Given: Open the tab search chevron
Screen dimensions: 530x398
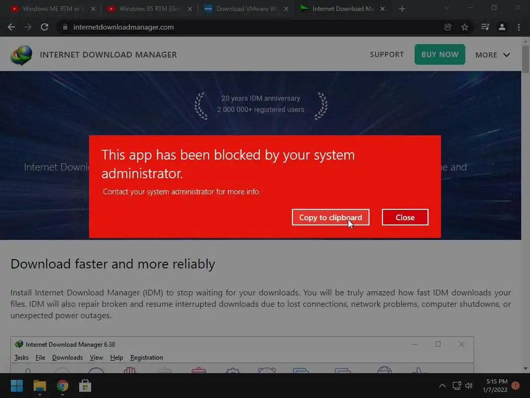Looking at the screenshot, I should click(446, 7).
